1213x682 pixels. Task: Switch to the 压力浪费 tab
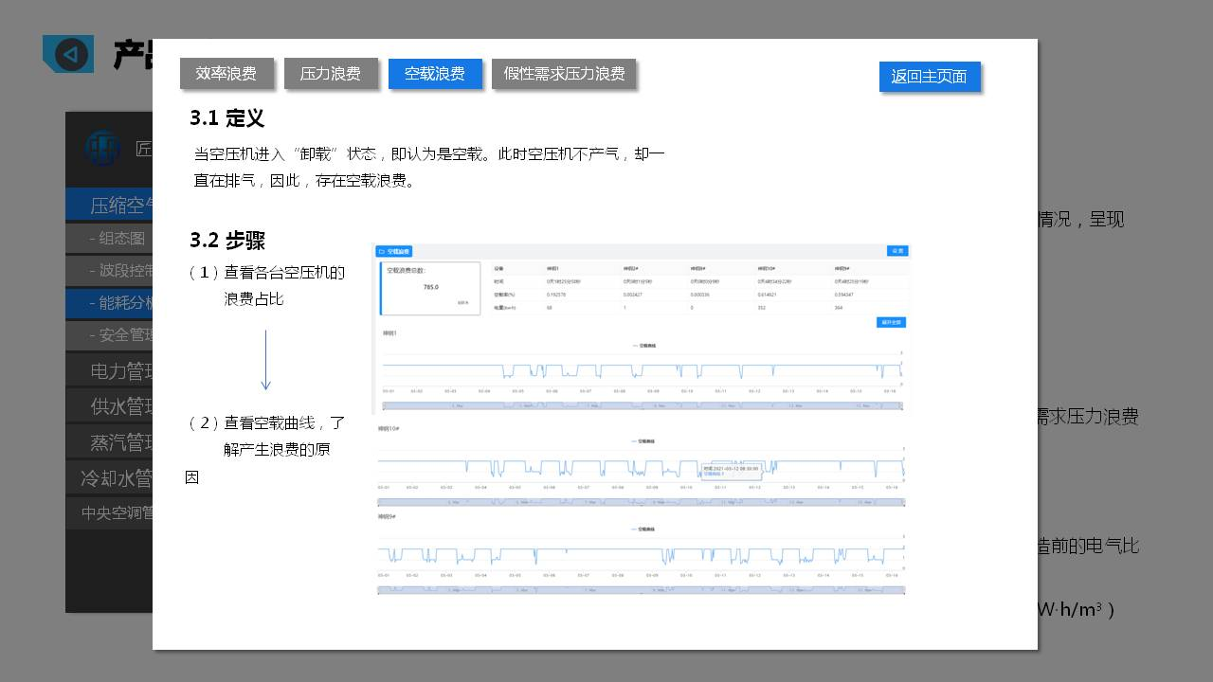coord(330,74)
